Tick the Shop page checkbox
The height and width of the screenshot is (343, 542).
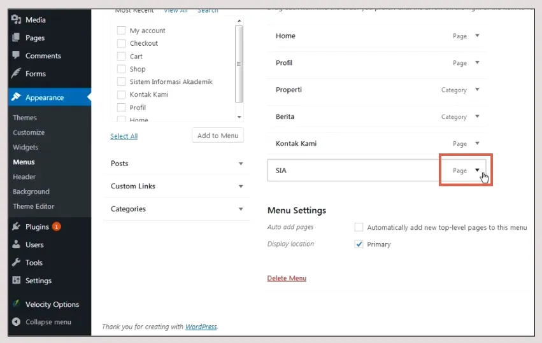[121, 69]
